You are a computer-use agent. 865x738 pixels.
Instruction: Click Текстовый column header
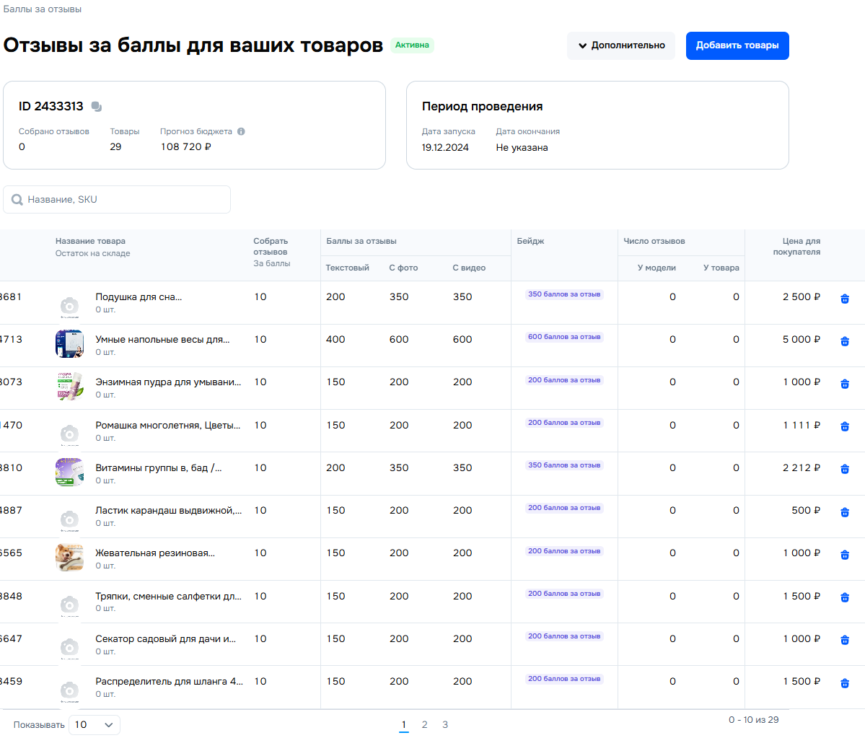(x=347, y=268)
